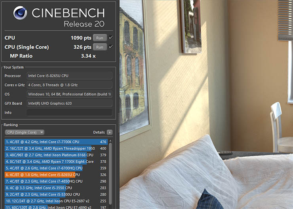293x209 pixels.
Task: Click the GFX Board field with UHD Graphics 620
Action: pos(69,104)
